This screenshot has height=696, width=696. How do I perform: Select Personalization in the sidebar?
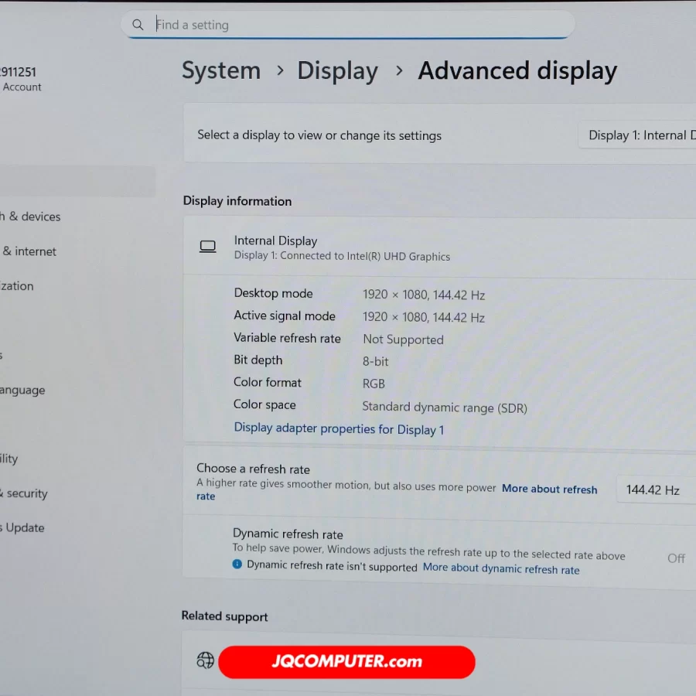[x=17, y=286]
